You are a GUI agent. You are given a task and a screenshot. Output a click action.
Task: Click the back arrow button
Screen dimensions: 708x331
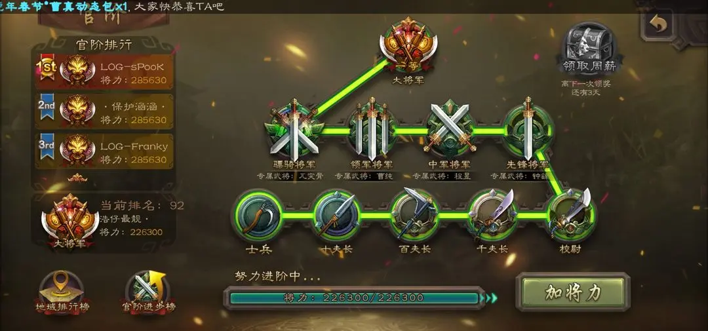[658, 24]
